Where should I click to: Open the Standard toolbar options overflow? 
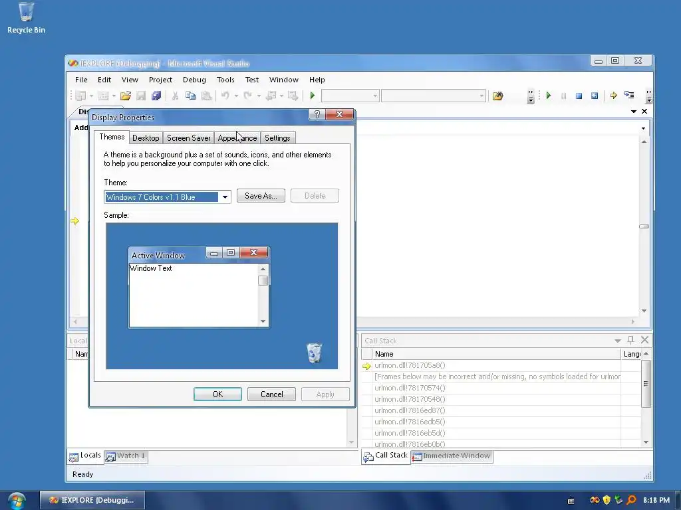click(531, 96)
